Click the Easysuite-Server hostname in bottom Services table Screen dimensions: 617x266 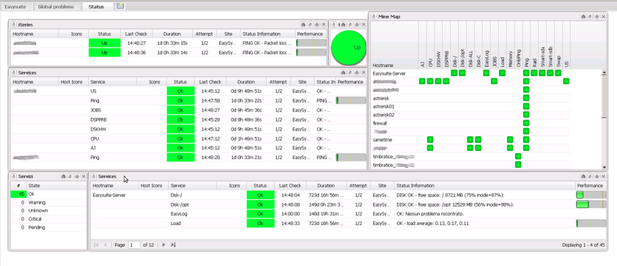coord(109,195)
